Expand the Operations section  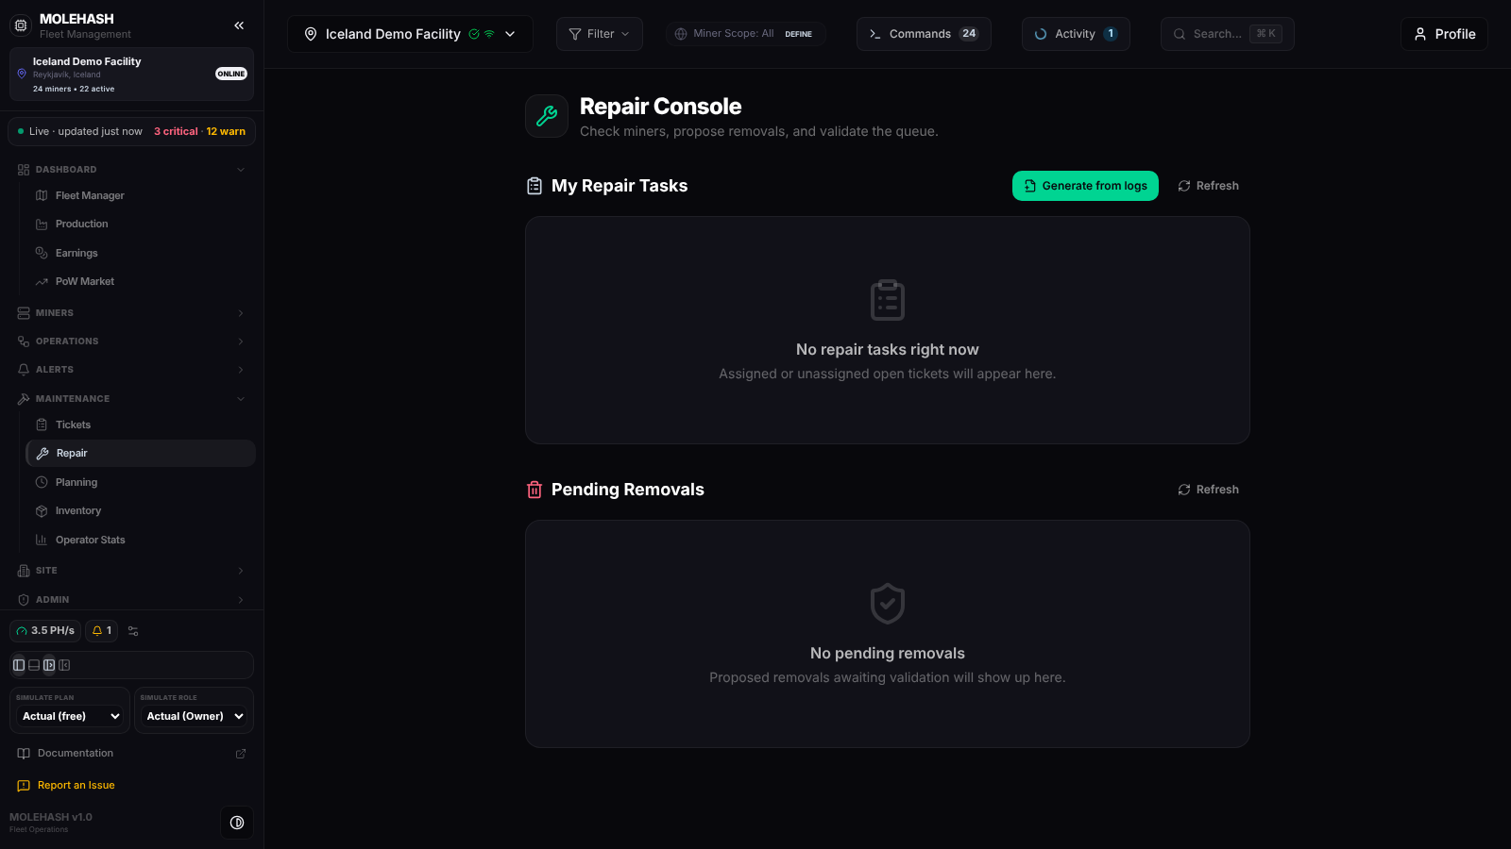click(131, 341)
